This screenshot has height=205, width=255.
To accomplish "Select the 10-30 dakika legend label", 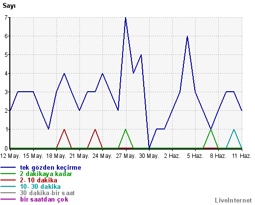I will 40,186.
